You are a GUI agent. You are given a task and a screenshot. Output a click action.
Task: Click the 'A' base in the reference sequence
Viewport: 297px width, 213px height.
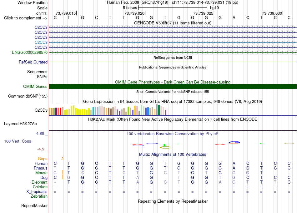point(234,18)
